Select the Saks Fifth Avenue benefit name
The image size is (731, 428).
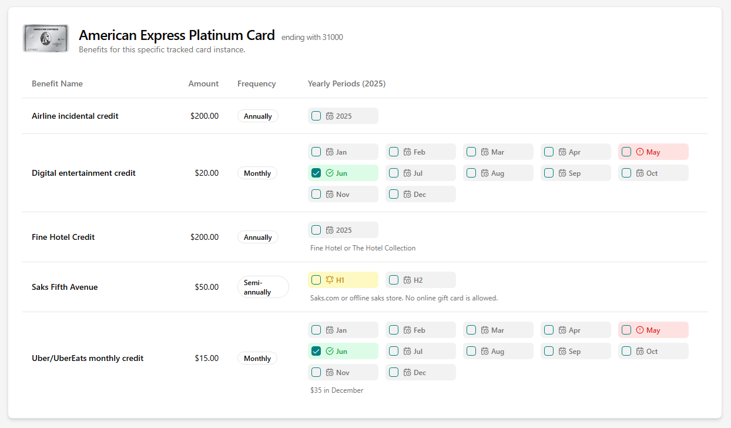tap(65, 287)
